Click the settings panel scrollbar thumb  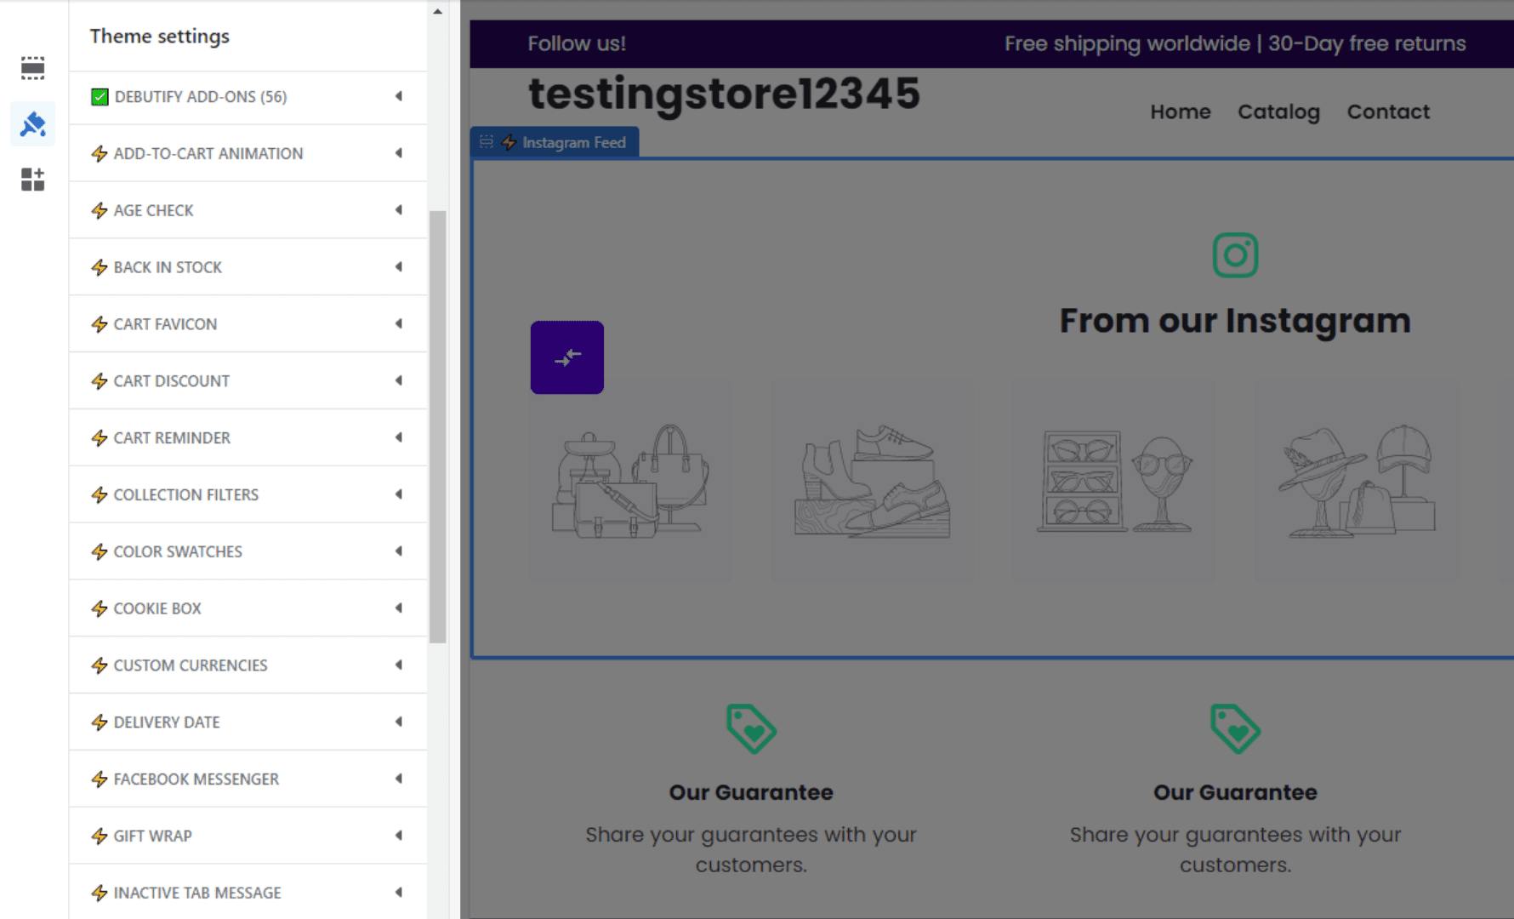[438, 426]
